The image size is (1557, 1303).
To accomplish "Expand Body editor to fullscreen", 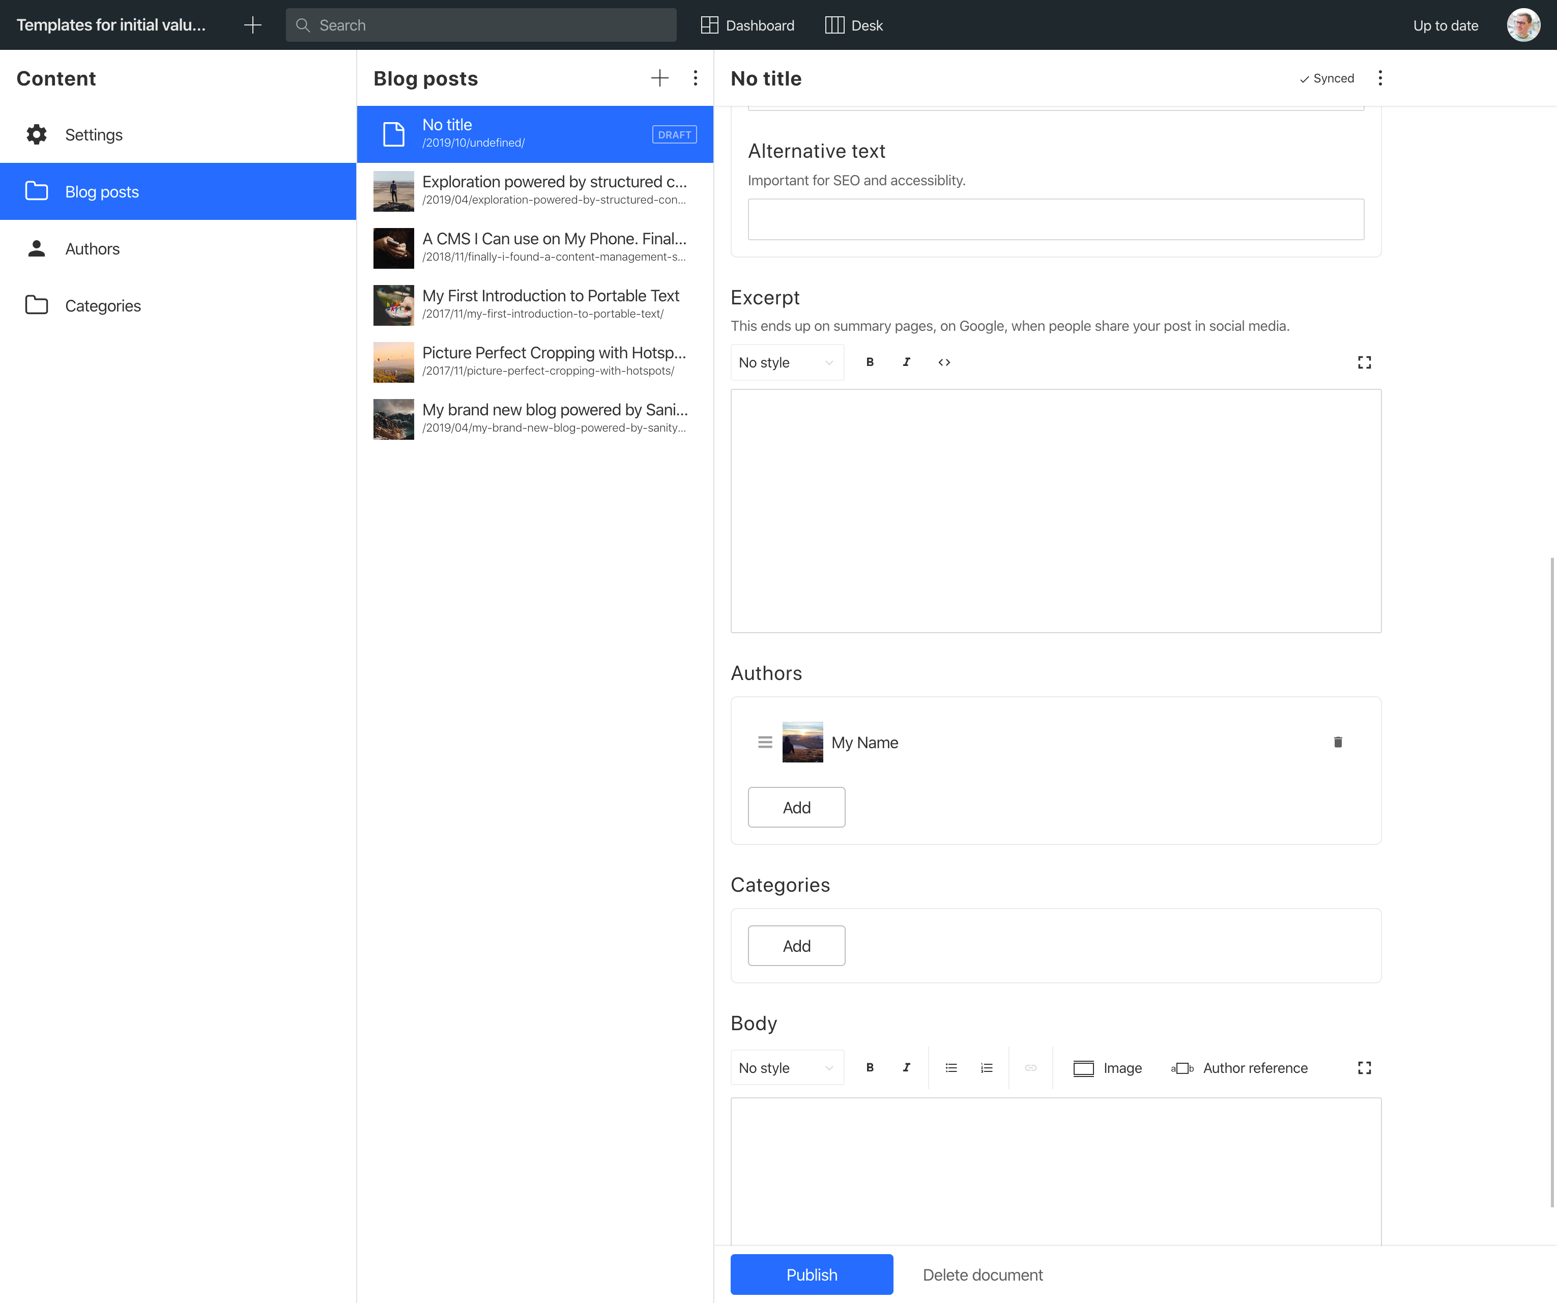I will click(1364, 1068).
